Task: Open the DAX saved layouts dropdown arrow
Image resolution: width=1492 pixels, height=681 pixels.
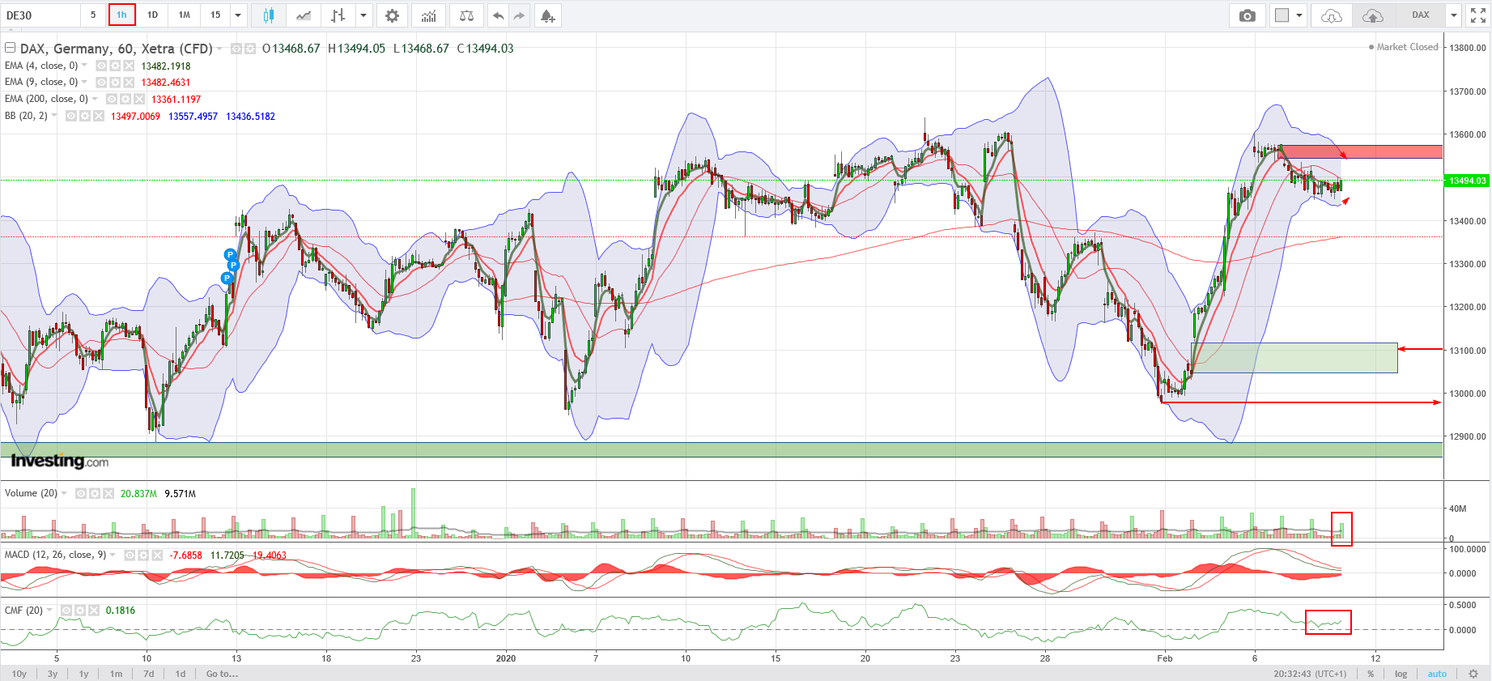Action: coord(1454,15)
